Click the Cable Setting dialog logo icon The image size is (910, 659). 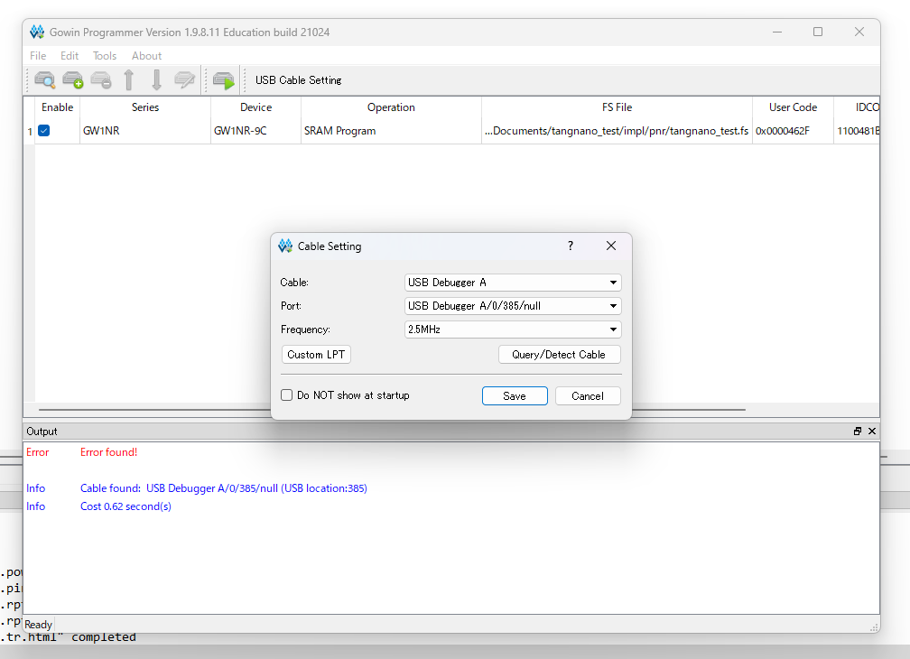point(285,246)
